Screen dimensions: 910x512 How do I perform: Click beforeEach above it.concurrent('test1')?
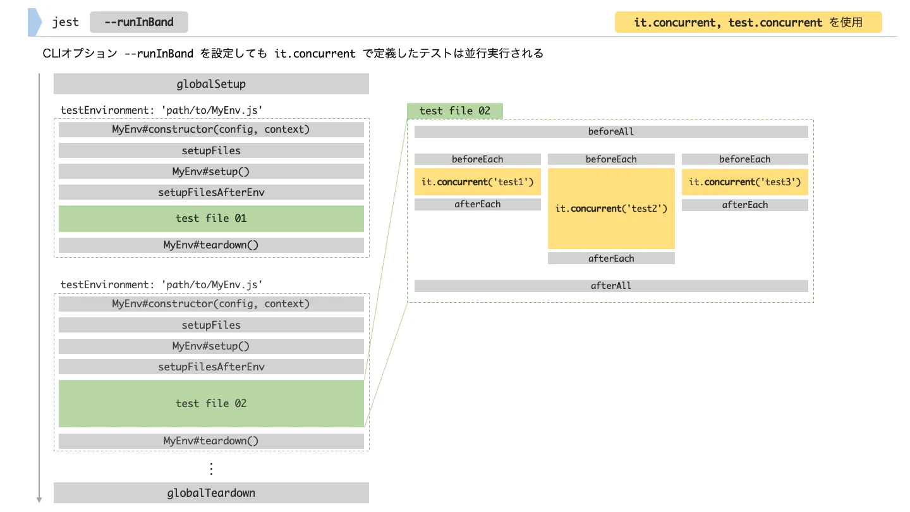pos(478,159)
